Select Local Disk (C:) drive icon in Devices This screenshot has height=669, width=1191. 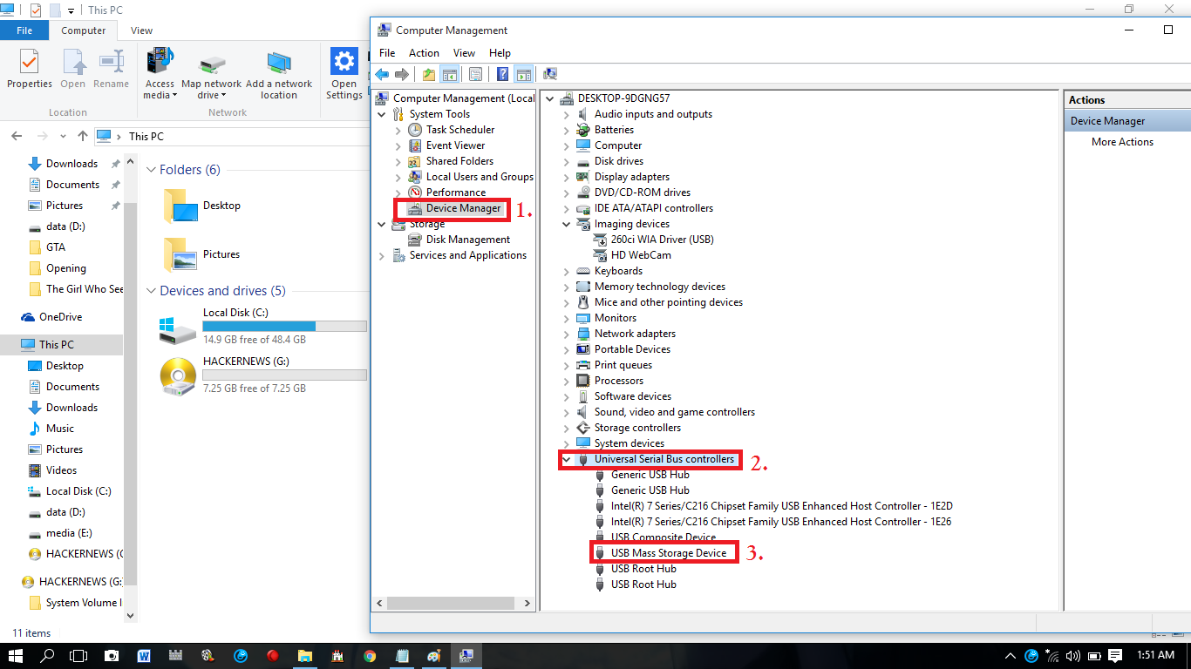pos(178,328)
